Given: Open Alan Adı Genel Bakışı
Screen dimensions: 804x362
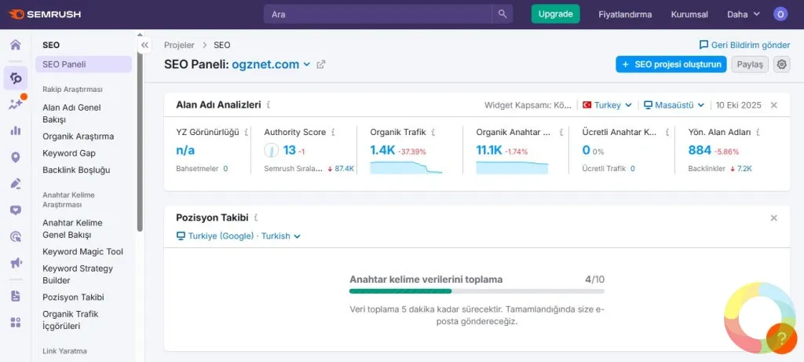Looking at the screenshot, I should (71, 114).
